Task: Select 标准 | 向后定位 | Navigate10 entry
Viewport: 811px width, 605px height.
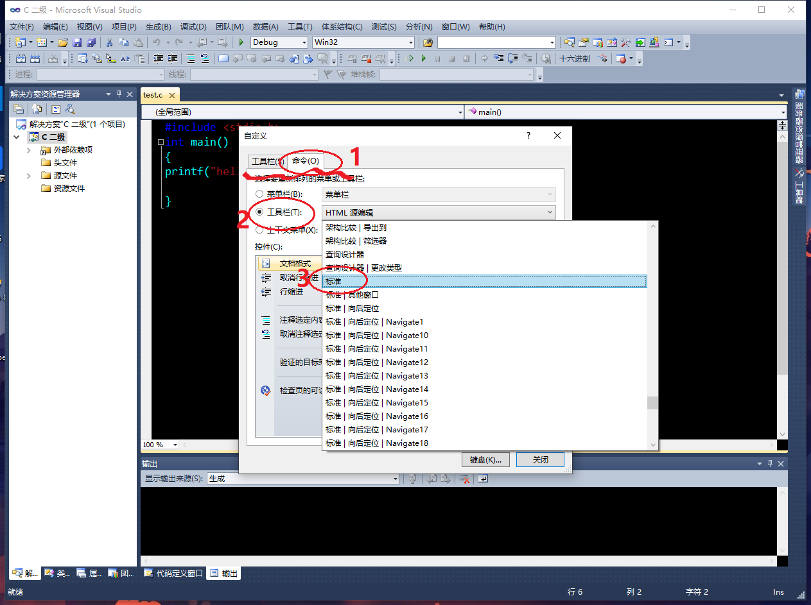Action: pyautogui.click(x=485, y=335)
